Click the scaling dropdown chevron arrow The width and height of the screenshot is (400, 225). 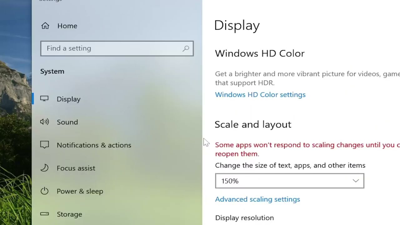(x=356, y=181)
